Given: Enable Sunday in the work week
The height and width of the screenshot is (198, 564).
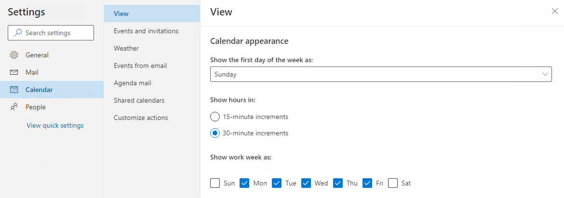Looking at the screenshot, I should pyautogui.click(x=215, y=183).
